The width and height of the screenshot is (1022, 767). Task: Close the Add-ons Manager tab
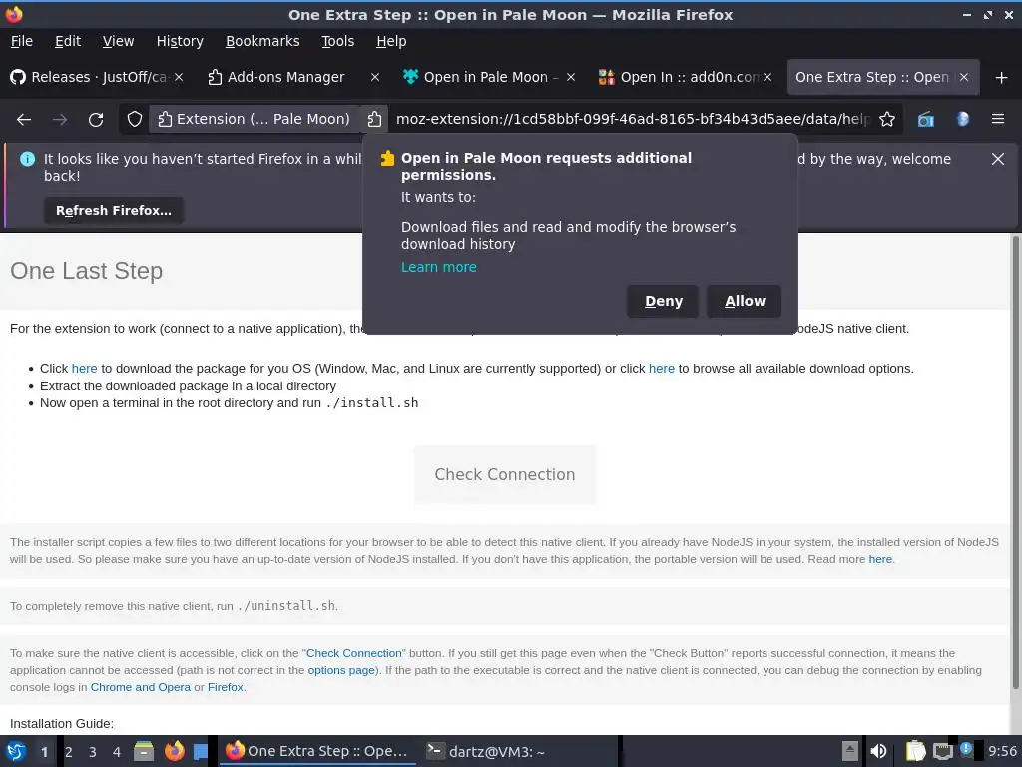(x=375, y=77)
